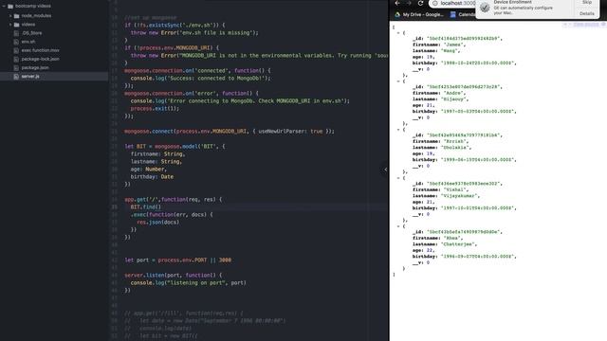Click the bootcamp videos folder icon
The width and height of the screenshot is (607, 341).
10,7
